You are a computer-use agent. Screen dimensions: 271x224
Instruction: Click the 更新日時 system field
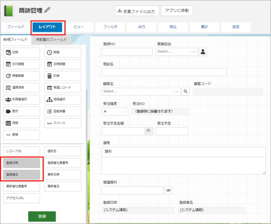63,174
